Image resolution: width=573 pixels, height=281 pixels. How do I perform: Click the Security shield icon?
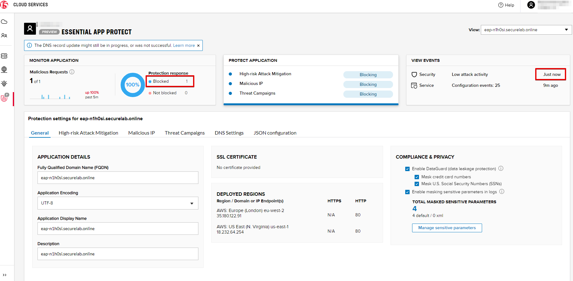414,74
